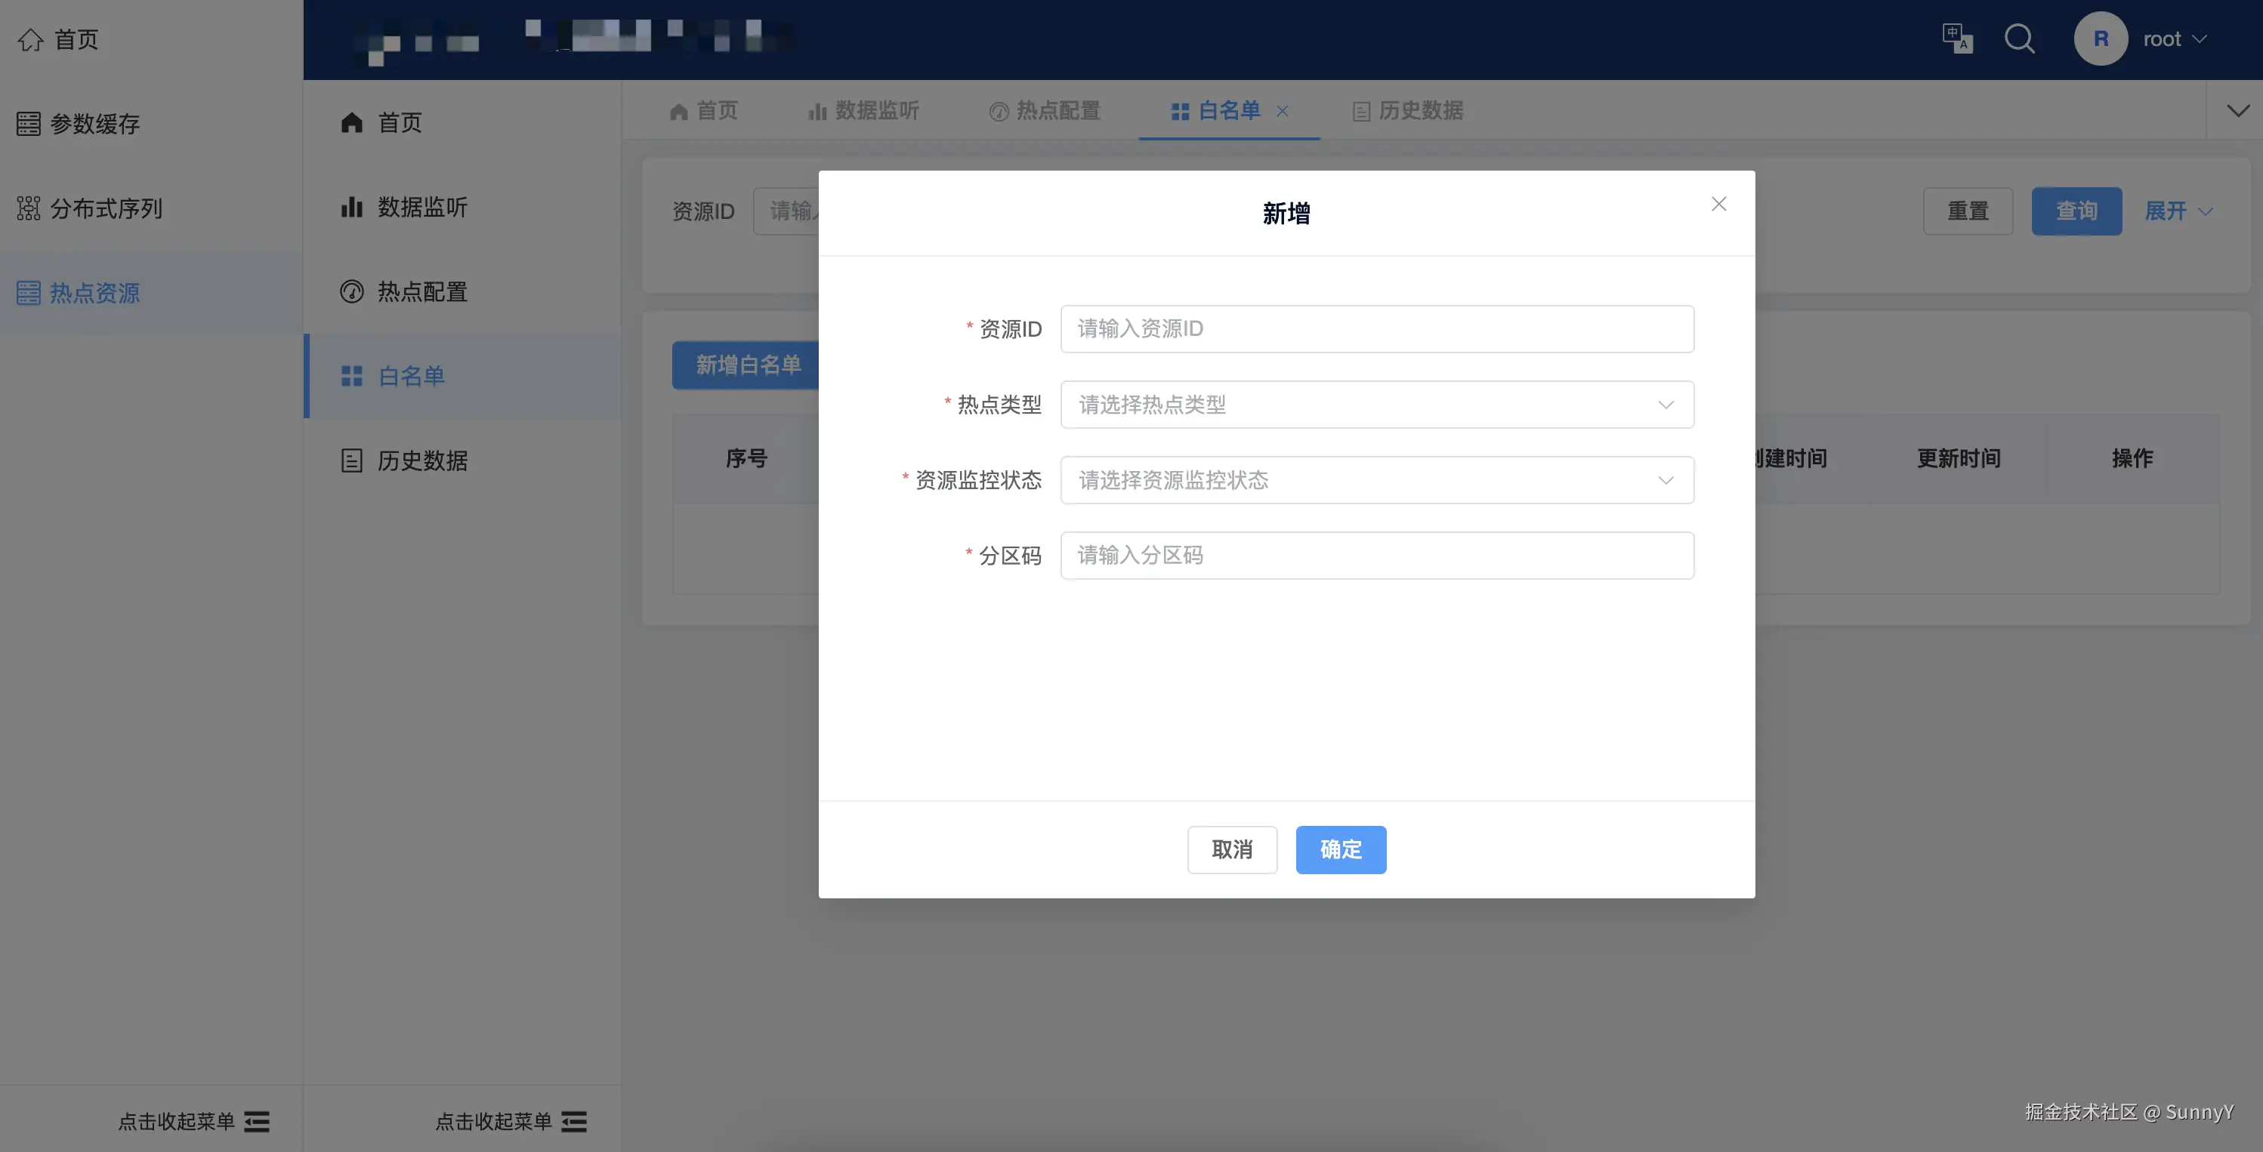
Task: Open the 热点类型 dropdown
Action: tap(1376, 405)
